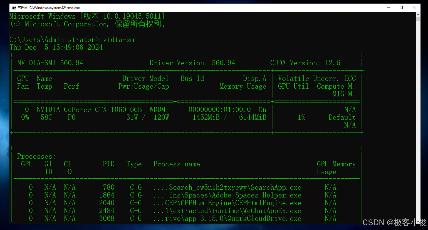The height and width of the screenshot is (230, 428).
Task: Close the cmd.exe window
Action: (414, 7)
